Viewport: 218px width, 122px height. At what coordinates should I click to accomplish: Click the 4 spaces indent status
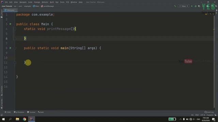[x=210, y=115]
